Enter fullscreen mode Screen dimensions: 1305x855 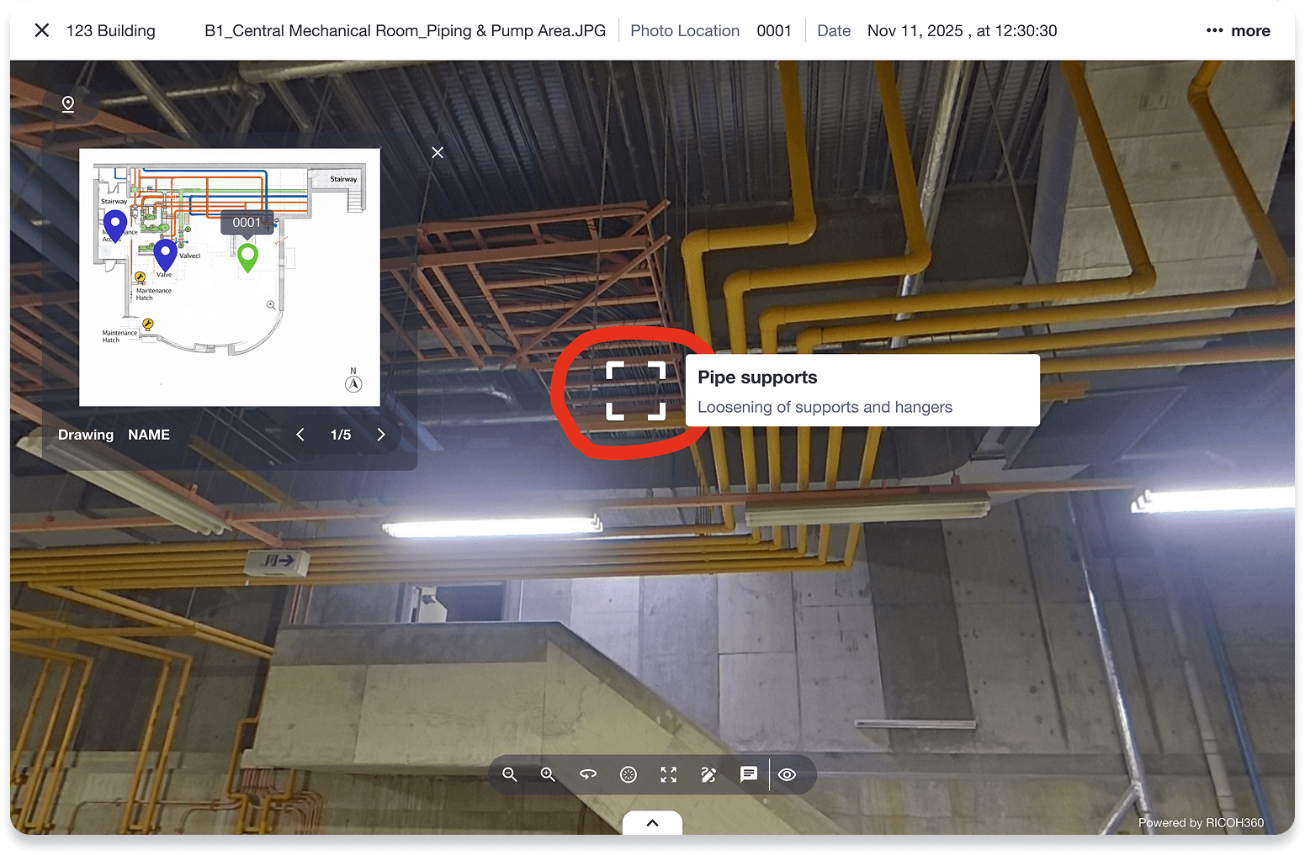pos(668,774)
